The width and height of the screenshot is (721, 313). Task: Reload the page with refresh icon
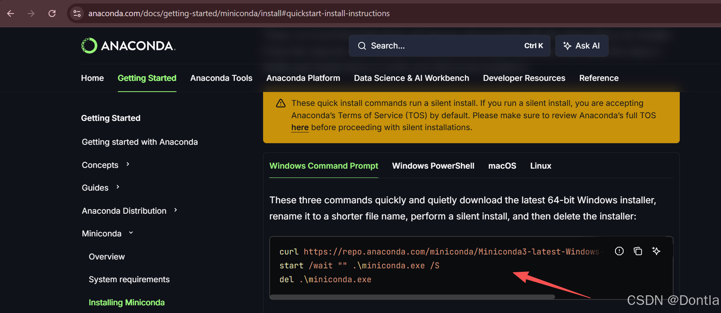(x=52, y=13)
